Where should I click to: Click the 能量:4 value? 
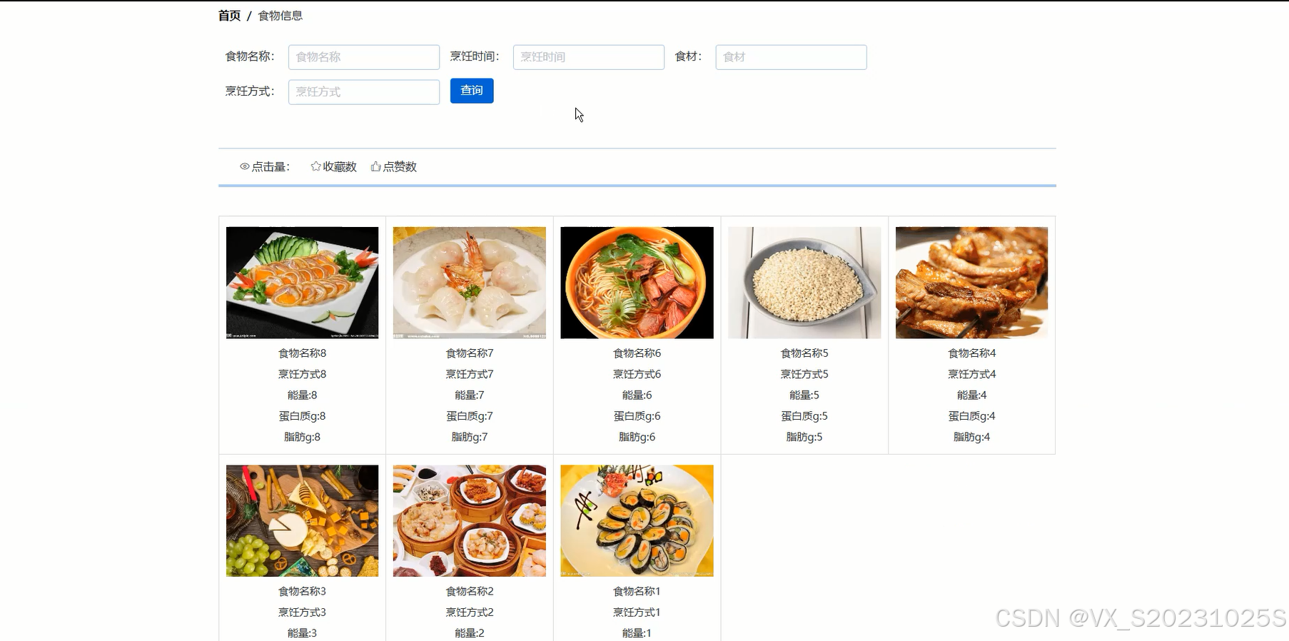coord(972,395)
